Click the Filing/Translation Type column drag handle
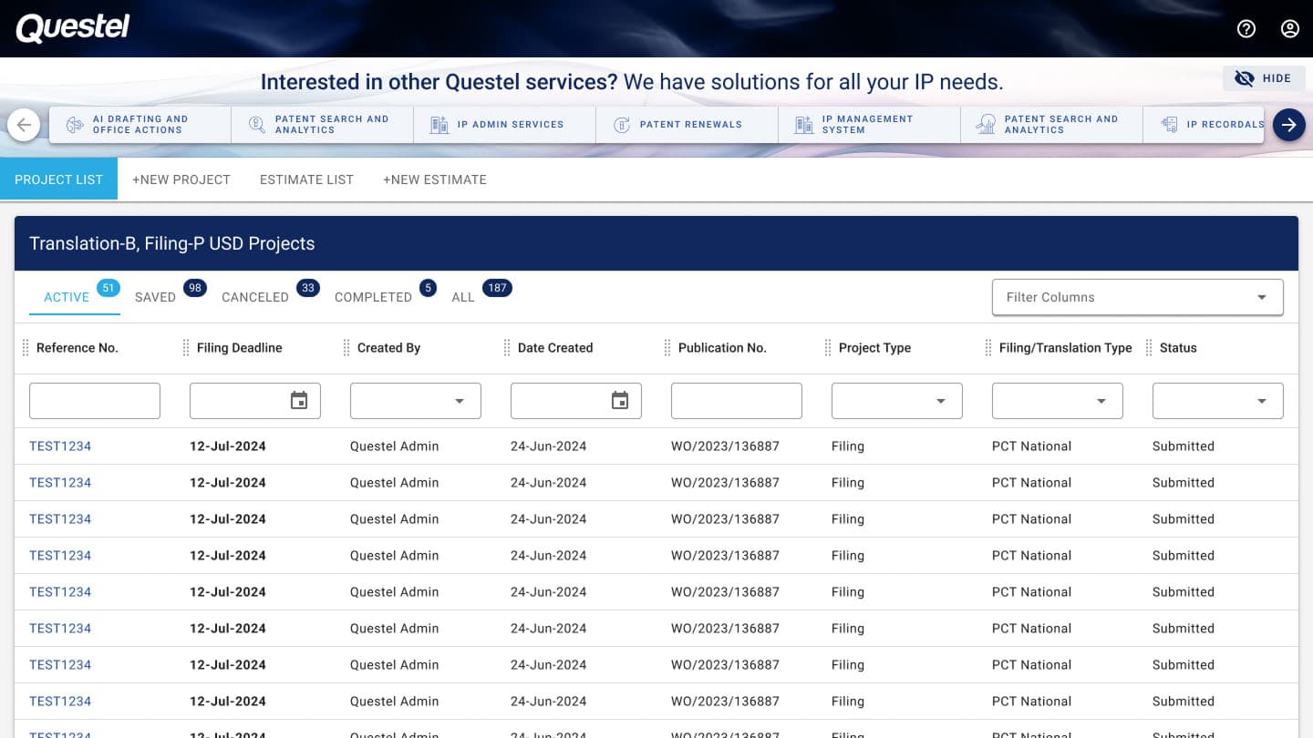Image resolution: width=1313 pixels, height=738 pixels. point(988,348)
